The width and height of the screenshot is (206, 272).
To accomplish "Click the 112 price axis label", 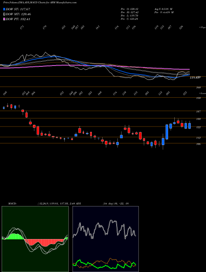I will point(199,138).
